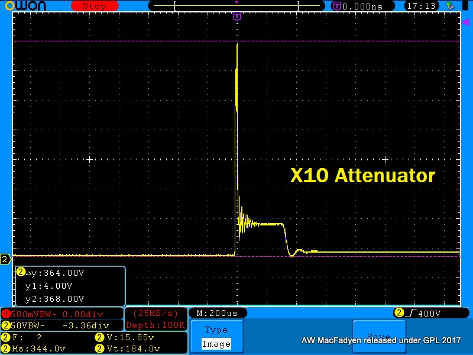Open the Type menu showing Image
This screenshot has height=355, width=473.
216,337
